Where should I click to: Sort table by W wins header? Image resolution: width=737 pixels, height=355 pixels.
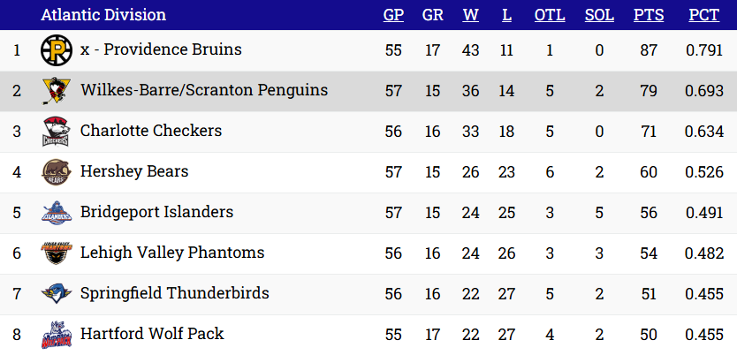470,15
